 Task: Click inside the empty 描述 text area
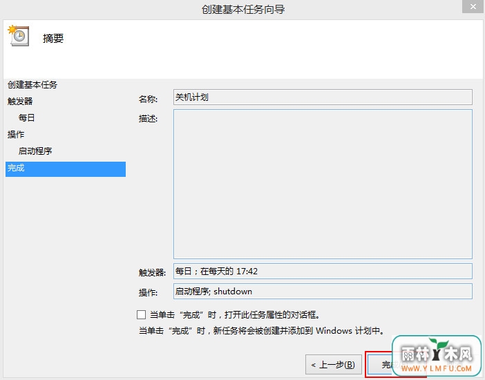point(323,184)
